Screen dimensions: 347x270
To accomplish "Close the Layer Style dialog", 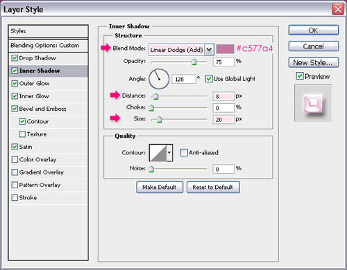I will point(338,9).
